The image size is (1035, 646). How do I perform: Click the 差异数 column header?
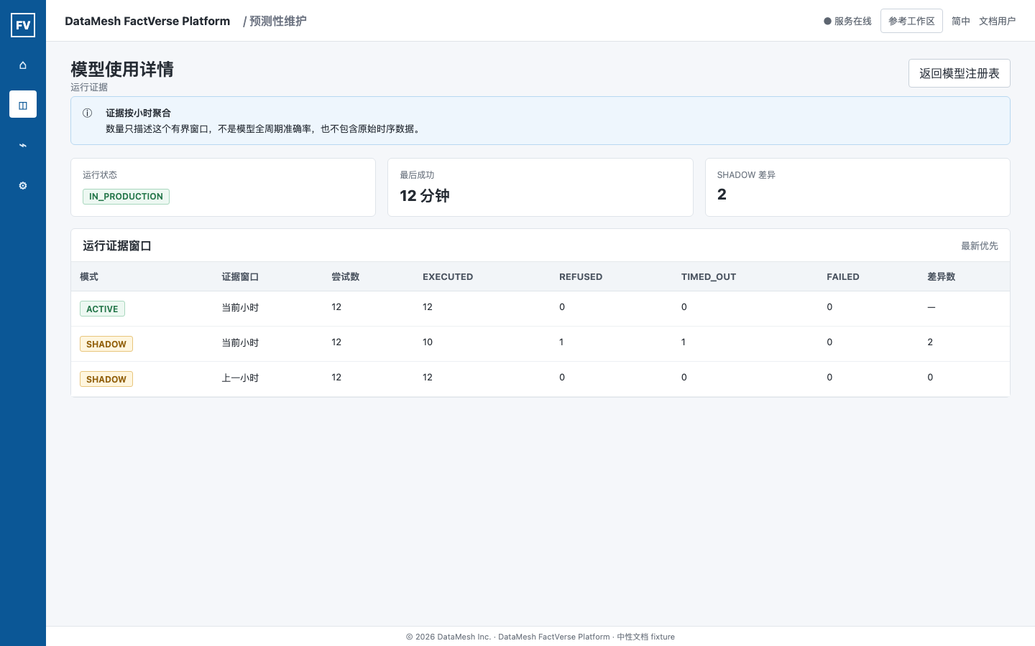click(942, 277)
